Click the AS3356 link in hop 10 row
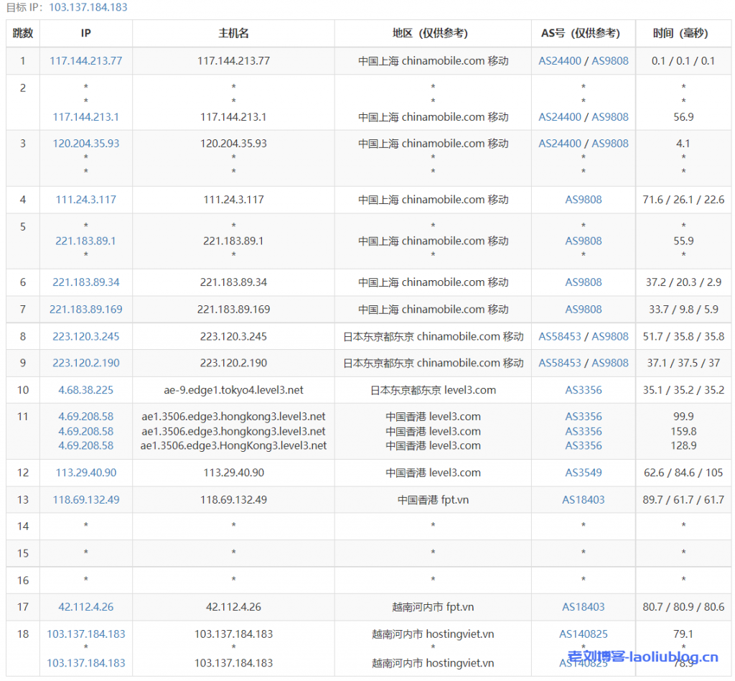Screen dimensions: 735x681 (x=583, y=390)
